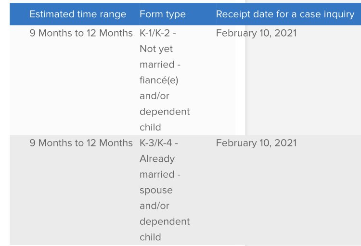The image size is (361, 246).
Task: Click 'married -' in the K-1/K-2 row
Action: tap(160, 65)
